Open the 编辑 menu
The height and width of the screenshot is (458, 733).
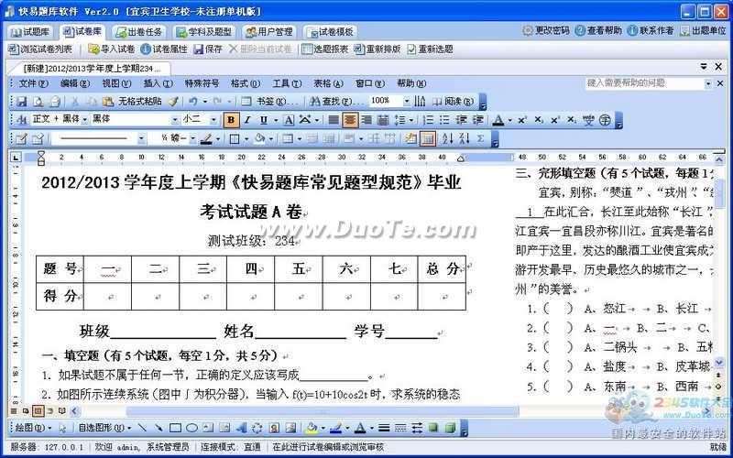coord(75,83)
